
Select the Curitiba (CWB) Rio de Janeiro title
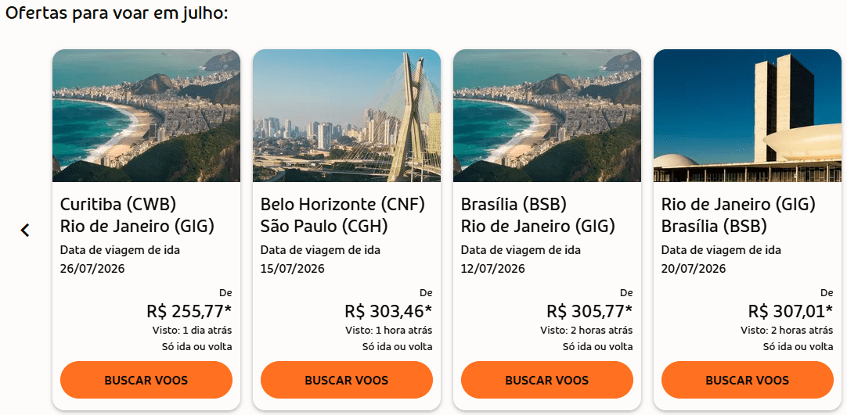pyautogui.click(x=137, y=216)
